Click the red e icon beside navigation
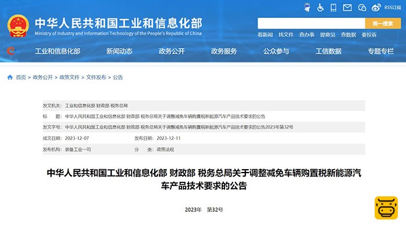The width and height of the screenshot is (406, 227). tap(11, 51)
